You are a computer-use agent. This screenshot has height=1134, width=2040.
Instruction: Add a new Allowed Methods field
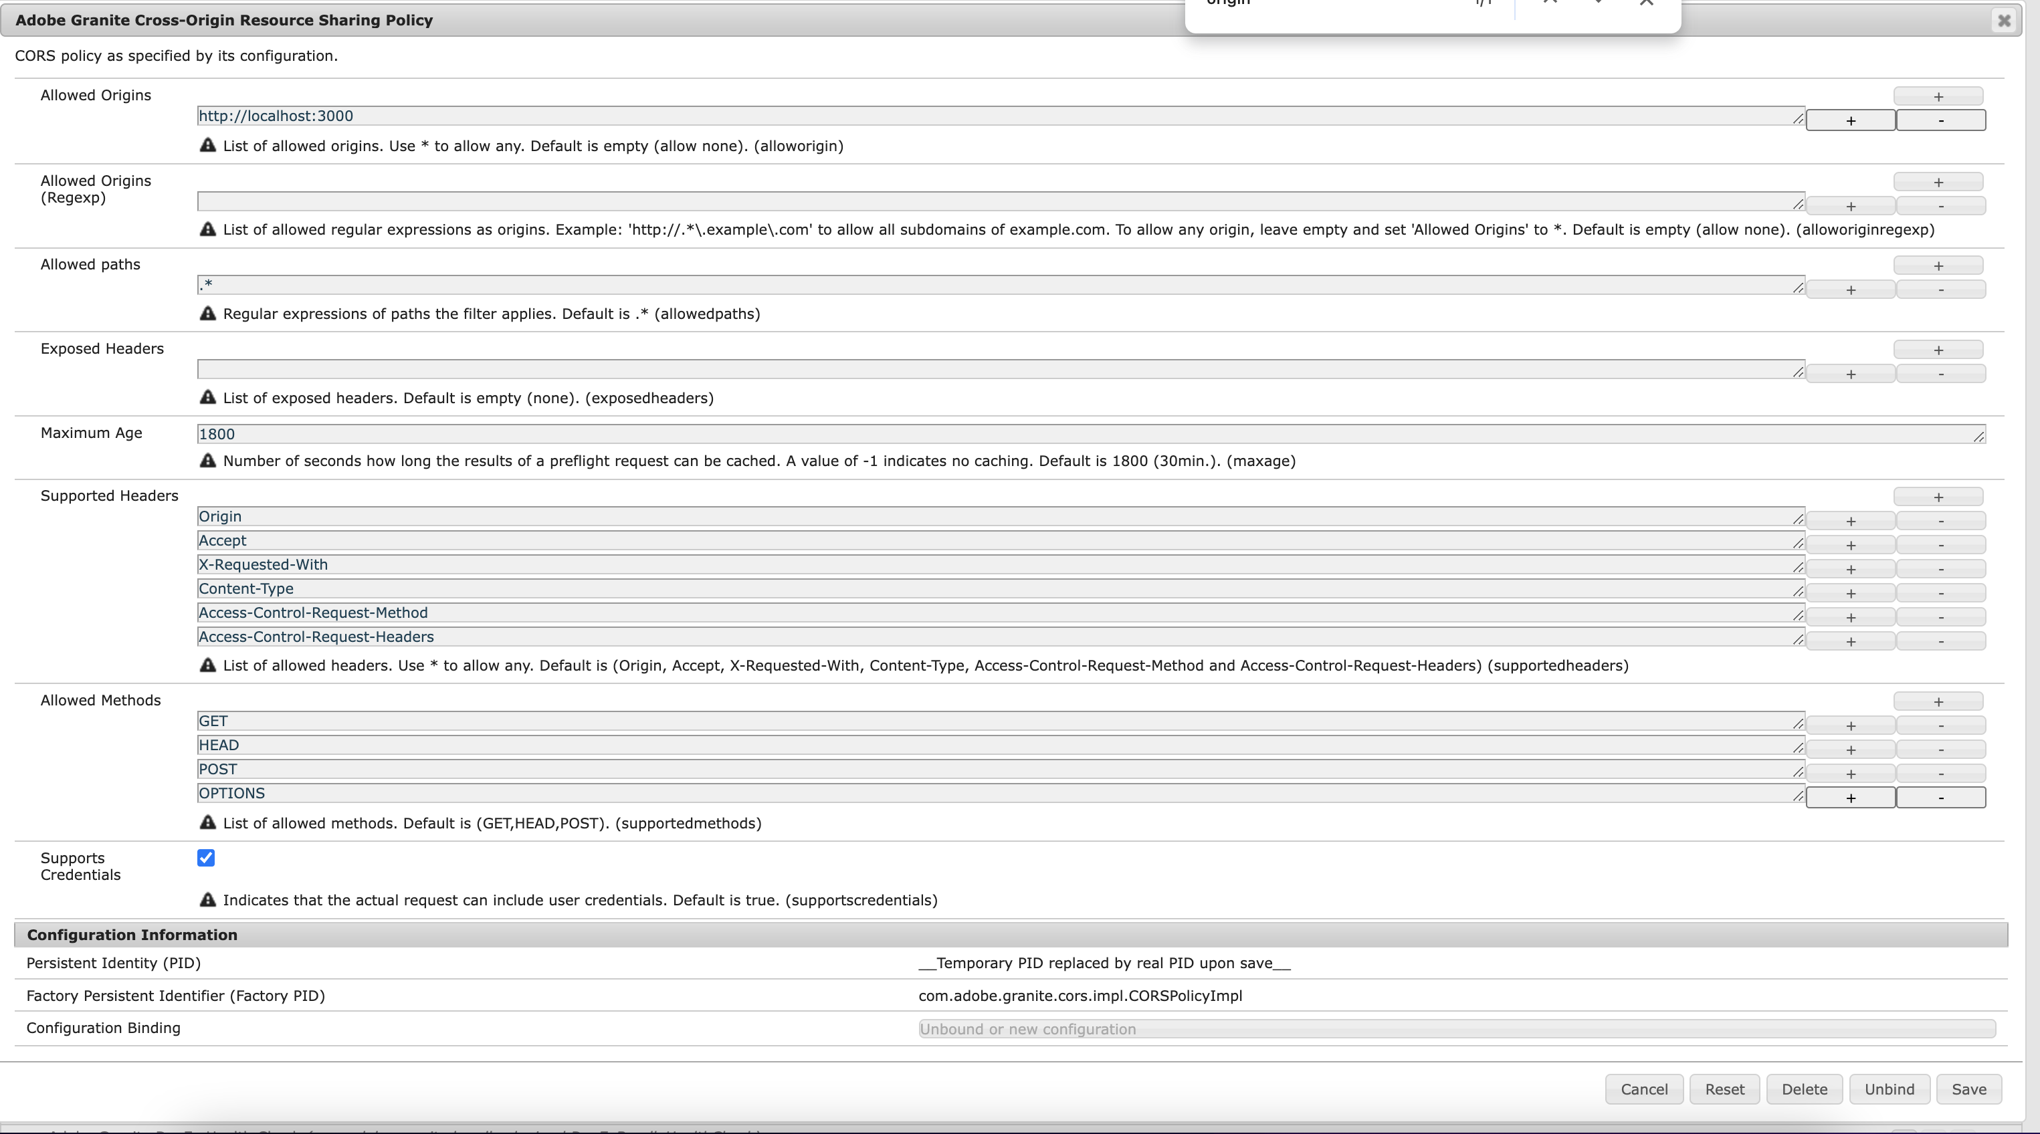[1938, 701]
